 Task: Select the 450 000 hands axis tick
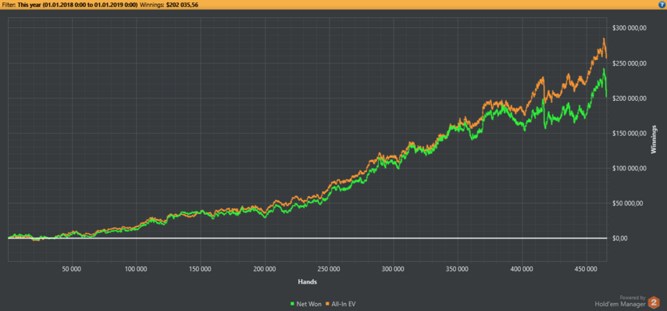(587, 270)
